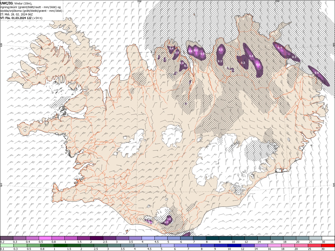The image size is (335, 251).
Task: Click the bright red 30 swatch in lower legend
Action: 328,246
